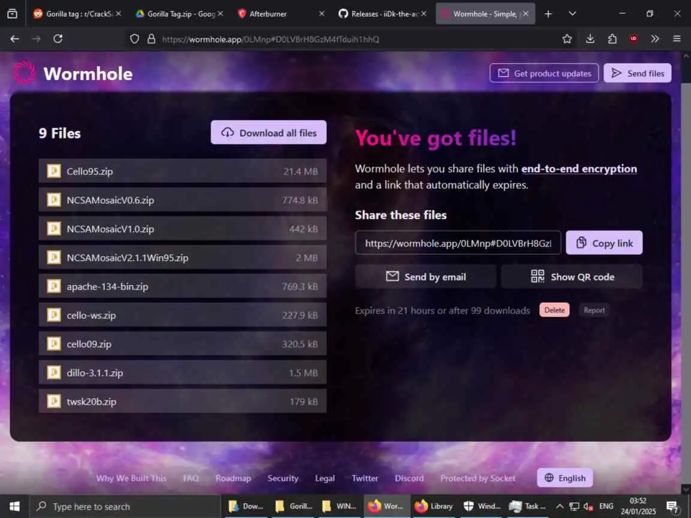
Task: Click the Copy link button
Action: [604, 243]
